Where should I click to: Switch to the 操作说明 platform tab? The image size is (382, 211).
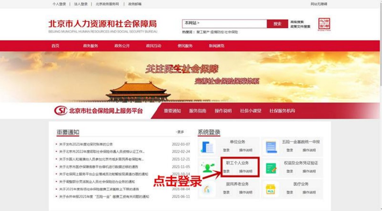pos(223,111)
